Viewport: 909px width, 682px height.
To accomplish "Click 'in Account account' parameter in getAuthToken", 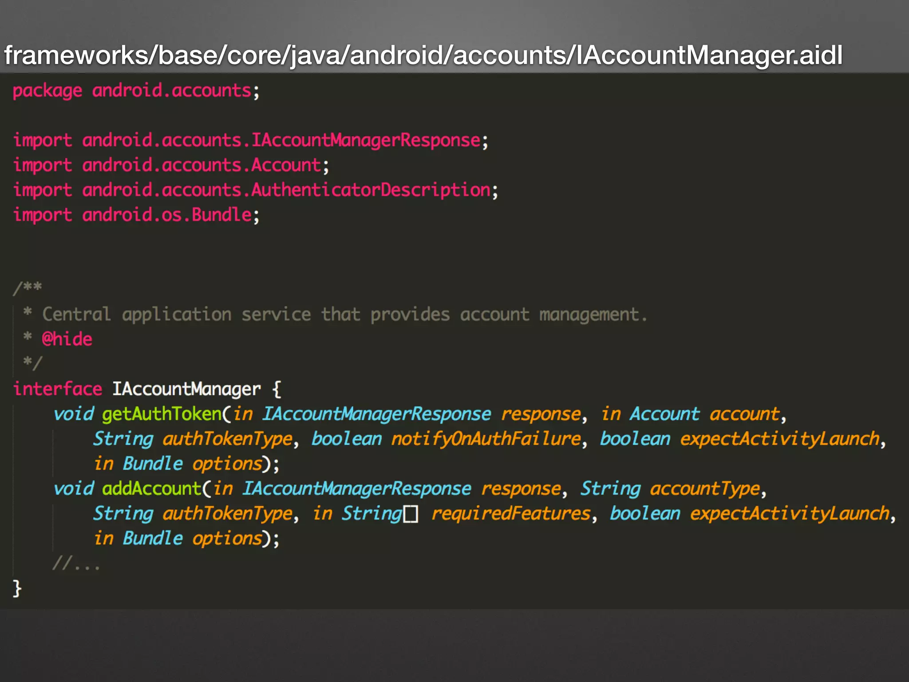I will pos(691,414).
